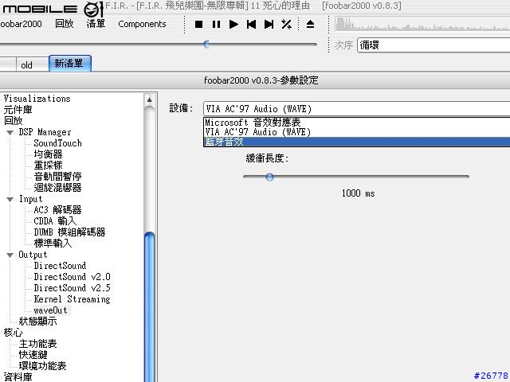Select waveOut output in the tree

(x=50, y=310)
